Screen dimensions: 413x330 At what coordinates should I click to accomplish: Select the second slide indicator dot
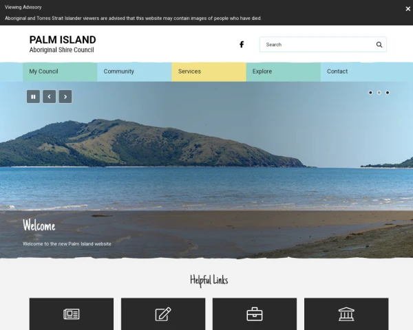[x=379, y=92]
